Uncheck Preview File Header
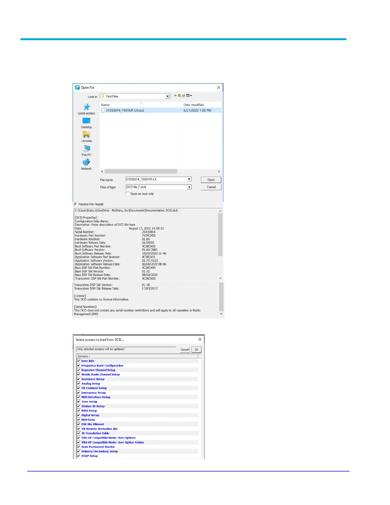The height and width of the screenshot is (505, 390). click(76, 204)
